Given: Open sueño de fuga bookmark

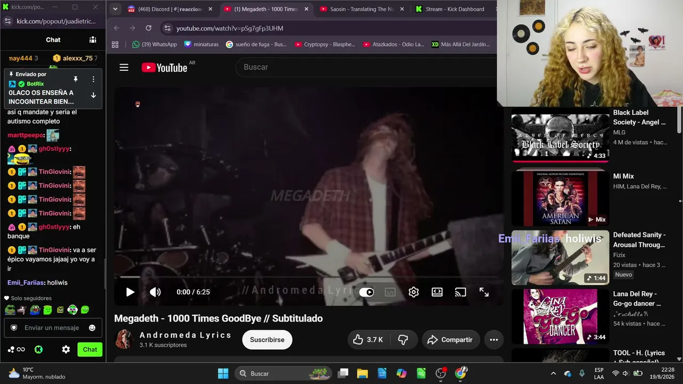Looking at the screenshot, I should pos(256,44).
